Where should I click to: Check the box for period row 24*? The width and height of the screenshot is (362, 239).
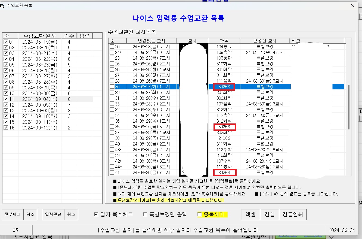click(x=112, y=52)
